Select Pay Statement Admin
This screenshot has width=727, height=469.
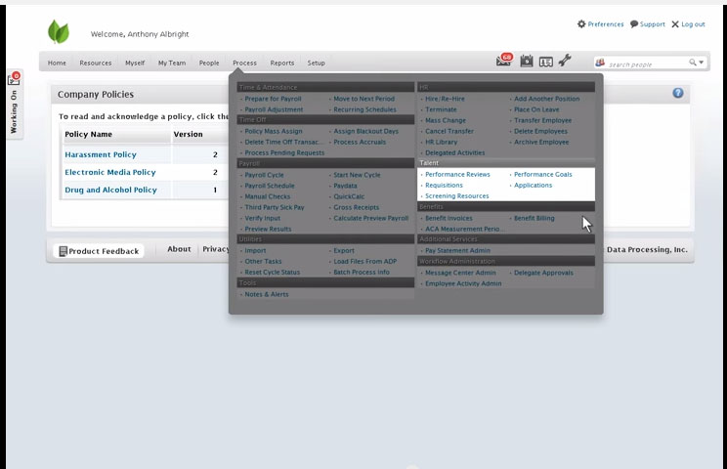457,250
